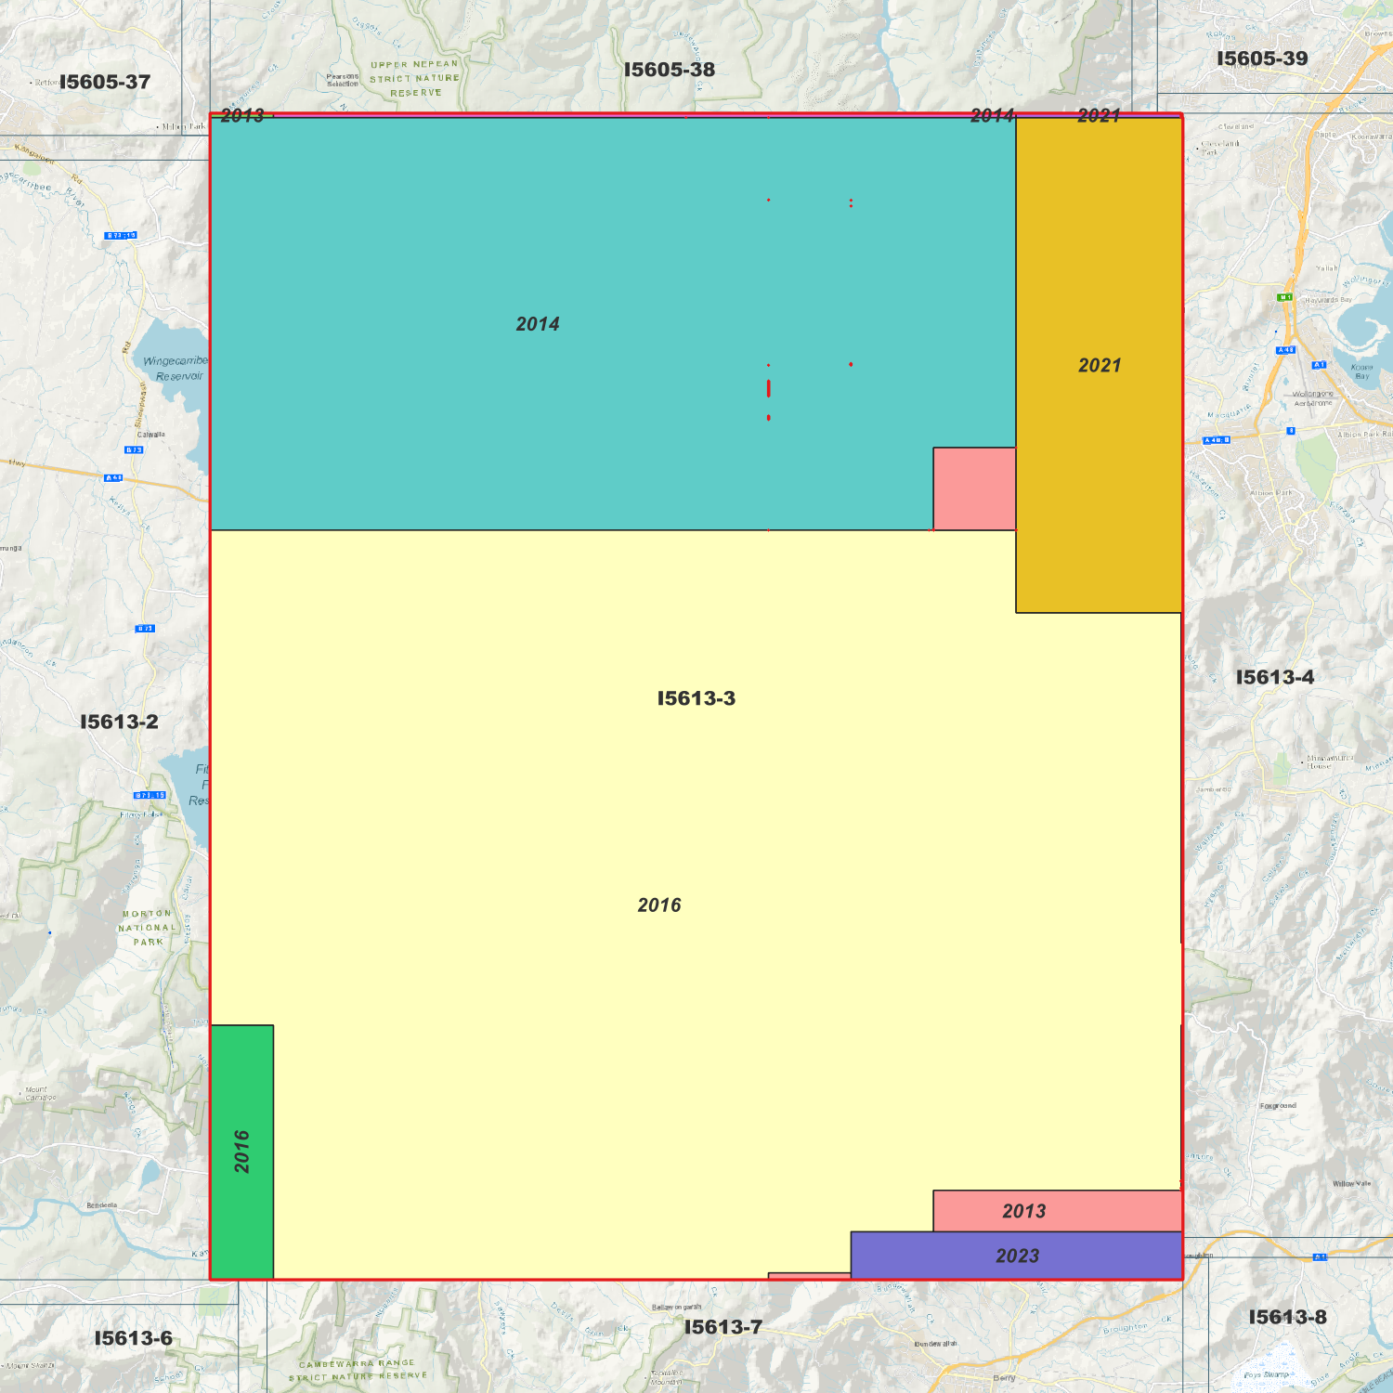Click the I5613-8 tile label
The width and height of the screenshot is (1393, 1393).
1287,1317
